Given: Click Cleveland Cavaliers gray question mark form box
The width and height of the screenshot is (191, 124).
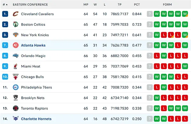Looking at the screenshot, I should click(x=150, y=14).
